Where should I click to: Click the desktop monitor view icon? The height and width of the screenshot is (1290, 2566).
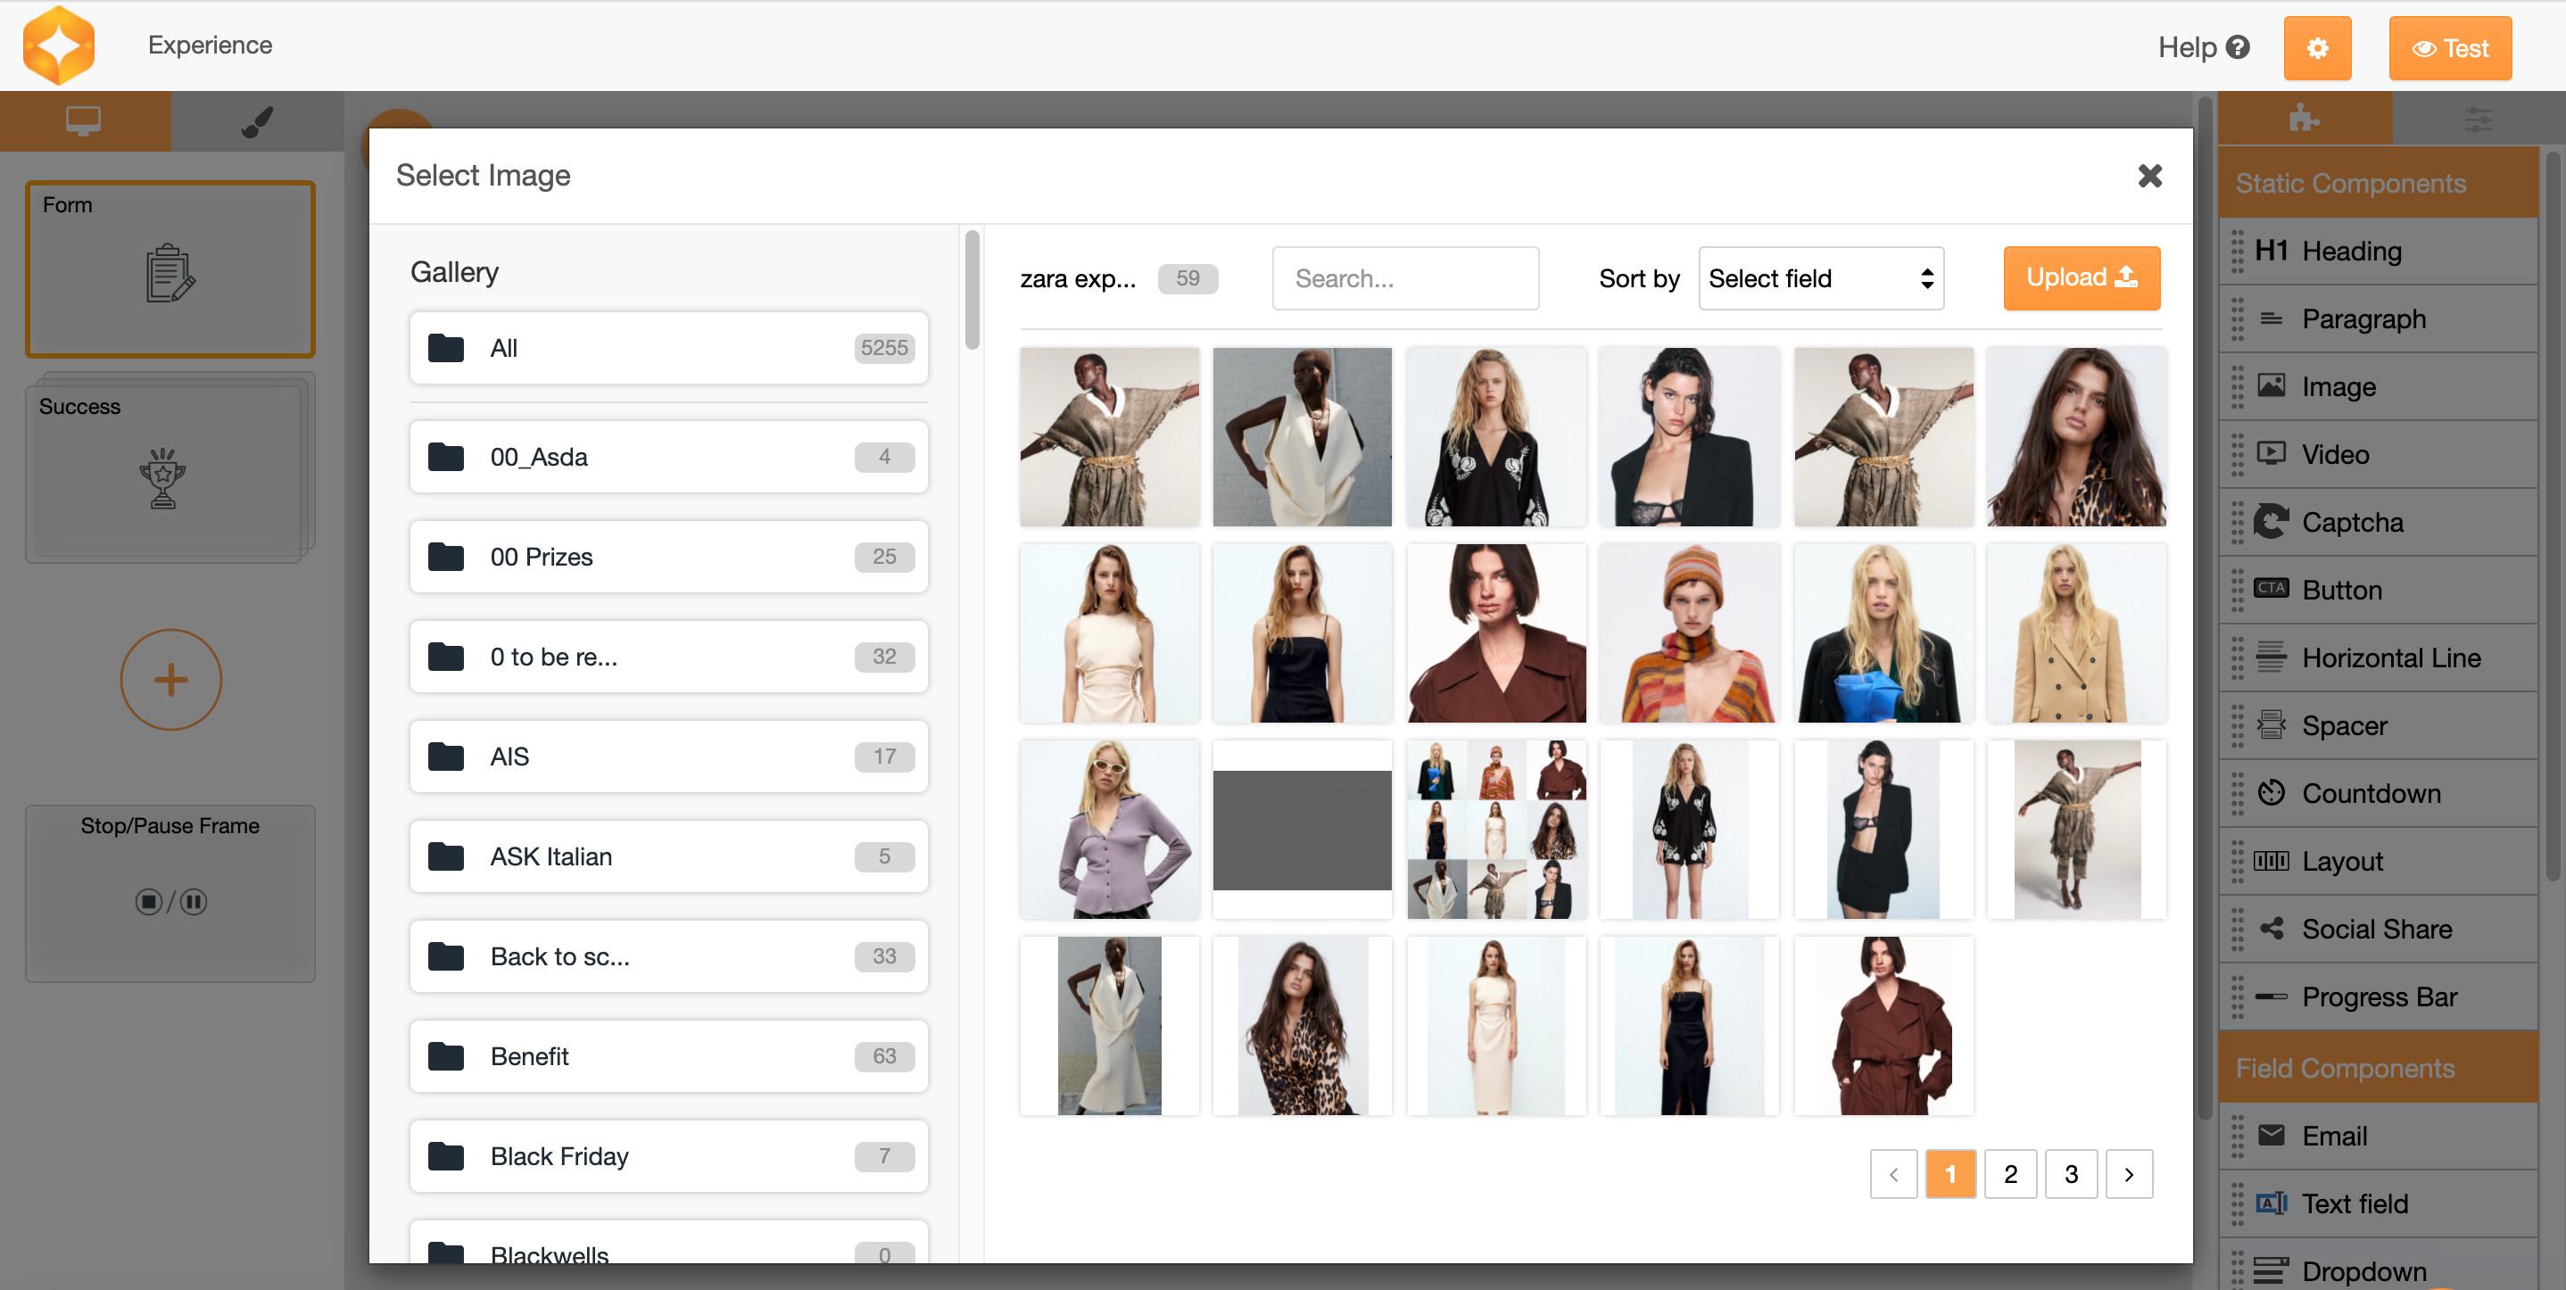point(84,121)
